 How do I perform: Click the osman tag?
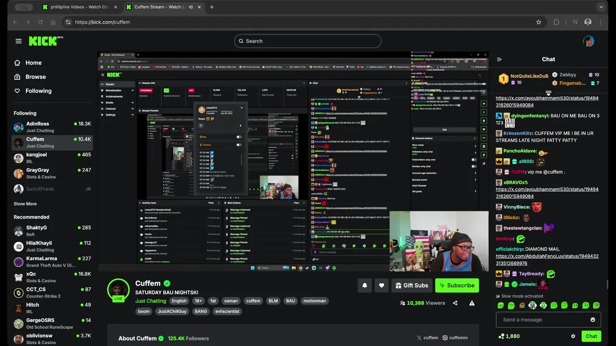[x=231, y=301]
